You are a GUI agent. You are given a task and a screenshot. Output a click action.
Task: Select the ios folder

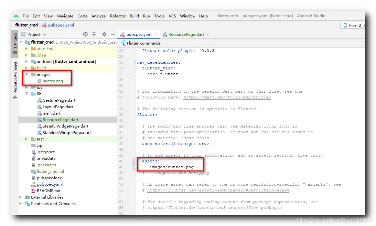click(39, 87)
